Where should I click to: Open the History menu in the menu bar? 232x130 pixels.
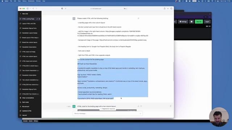pos(24,1)
